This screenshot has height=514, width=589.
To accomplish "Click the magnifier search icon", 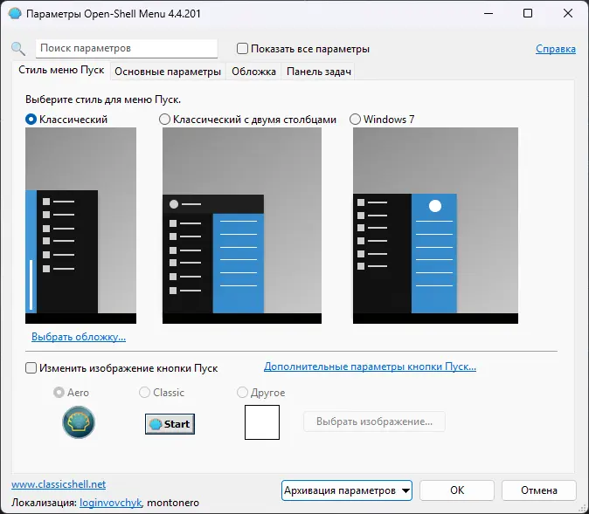I will pyautogui.click(x=18, y=49).
